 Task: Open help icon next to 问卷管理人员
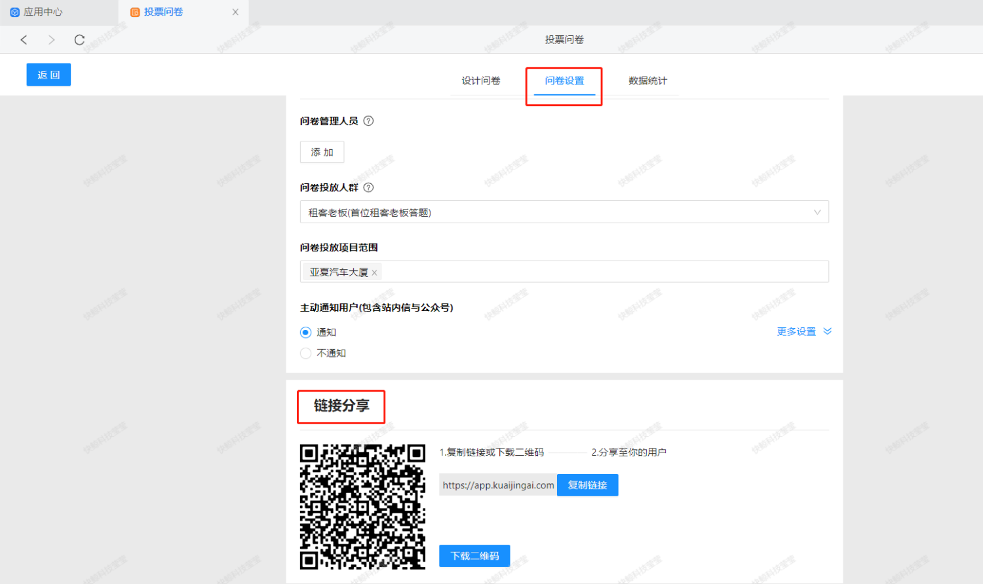pyautogui.click(x=368, y=121)
